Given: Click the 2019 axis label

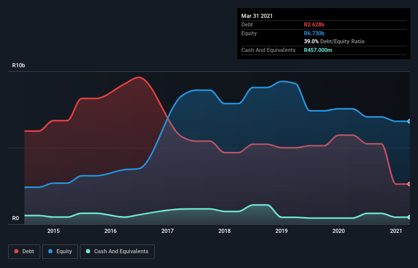Looking at the screenshot, I should coord(282,231).
